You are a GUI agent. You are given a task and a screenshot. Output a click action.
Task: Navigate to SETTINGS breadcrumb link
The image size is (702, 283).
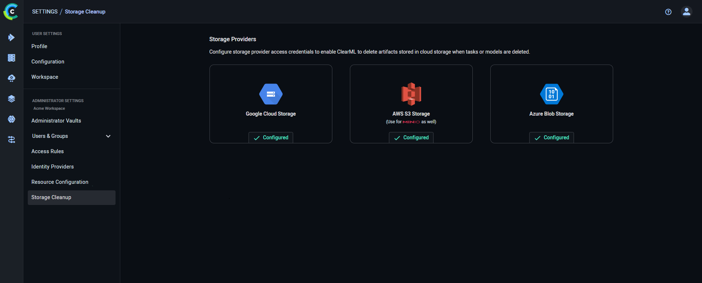tap(45, 12)
